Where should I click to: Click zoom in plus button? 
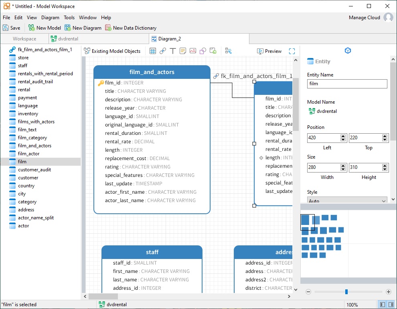tap(389, 292)
